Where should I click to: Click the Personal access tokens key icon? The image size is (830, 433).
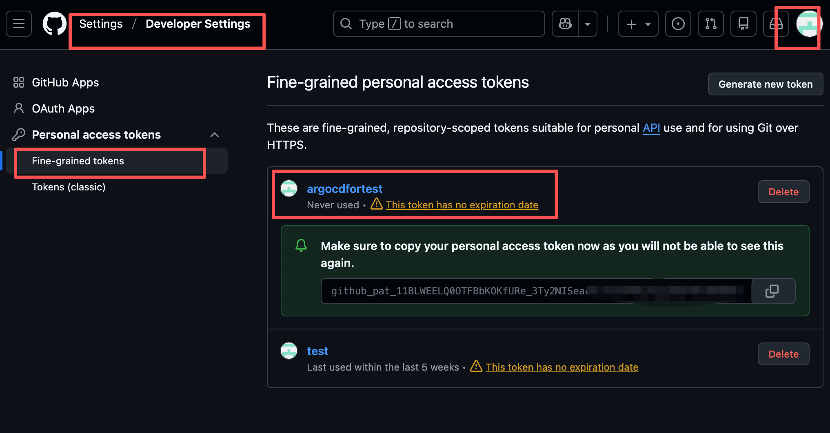(x=19, y=135)
